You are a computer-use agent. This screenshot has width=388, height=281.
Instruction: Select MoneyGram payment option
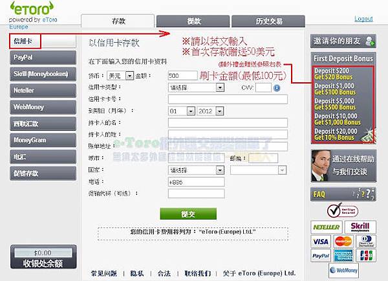pyautogui.click(x=43, y=140)
